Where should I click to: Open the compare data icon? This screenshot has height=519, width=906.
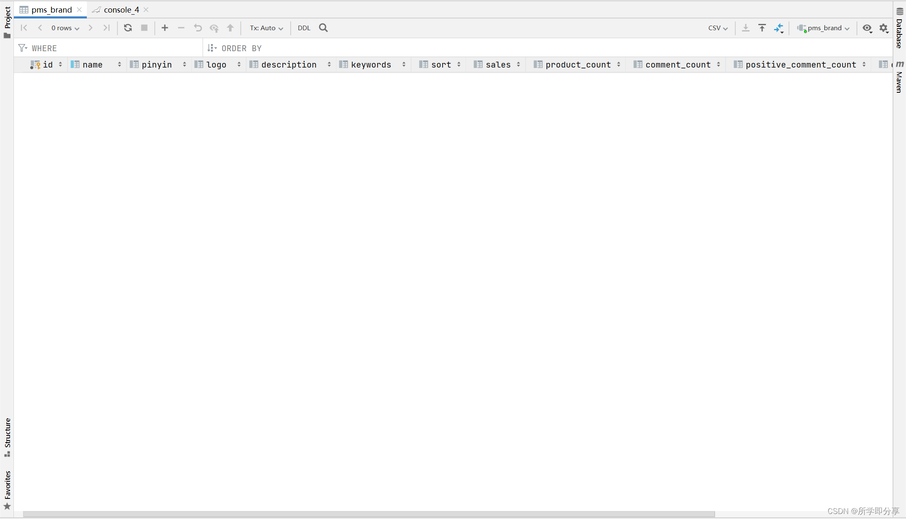(779, 28)
